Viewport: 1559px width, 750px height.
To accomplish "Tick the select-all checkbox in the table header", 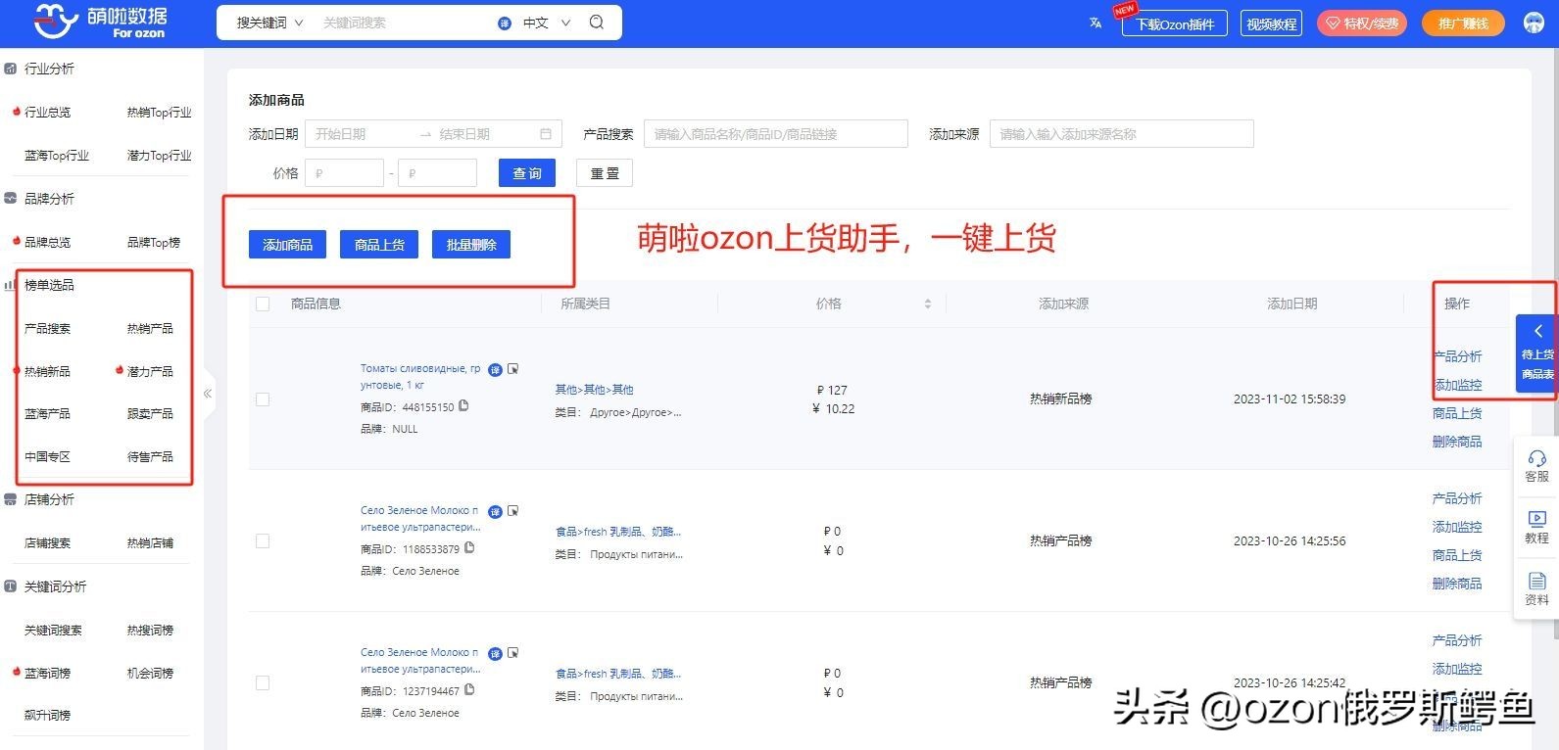I will [263, 304].
